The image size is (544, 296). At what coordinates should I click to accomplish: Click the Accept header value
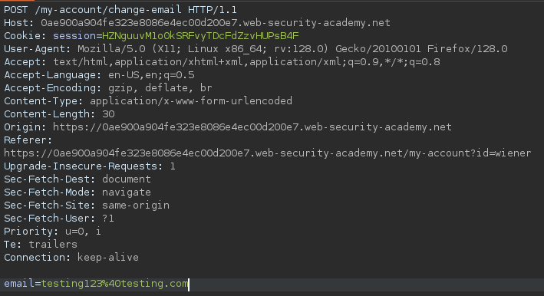[x=246, y=62]
